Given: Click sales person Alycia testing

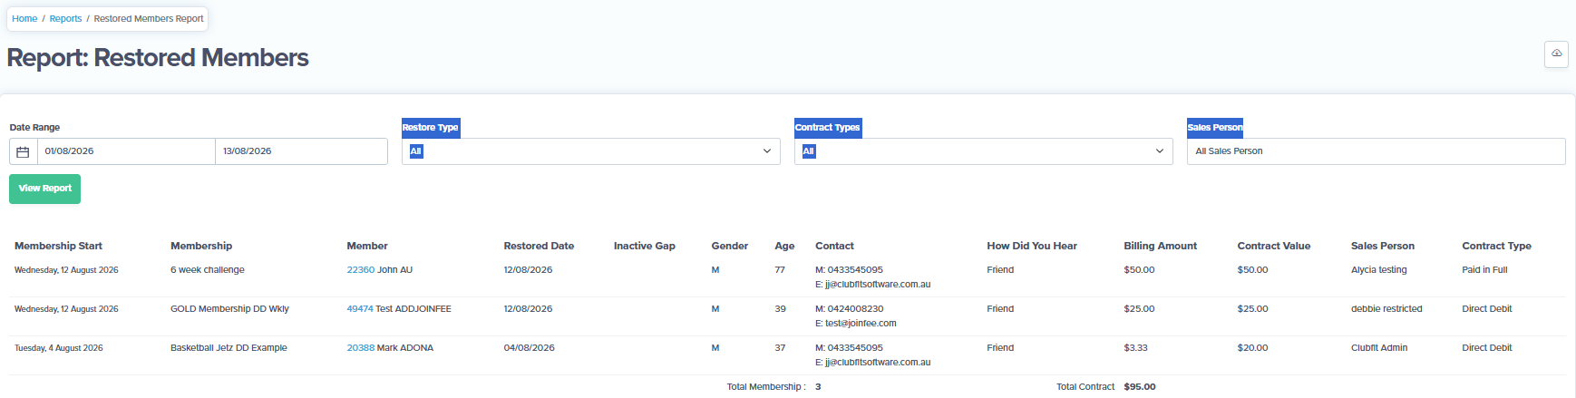Looking at the screenshot, I should pos(1379,270).
